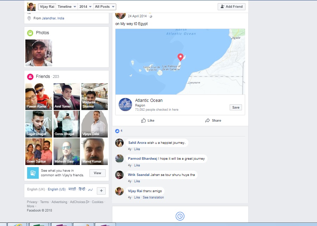Image resolution: width=317 pixels, height=226 pixels.
Task: Like Sahil Arora's comment
Action: (x=137, y=149)
